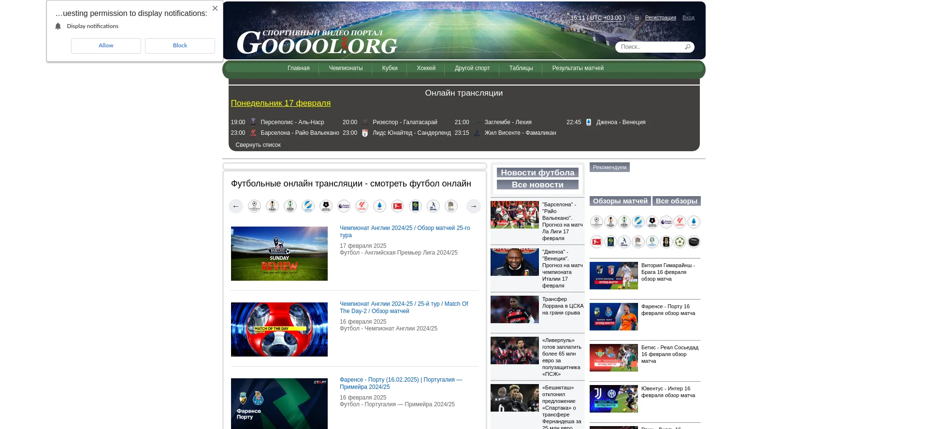The width and height of the screenshot is (928, 429).
Task: Open the Барселона - Райо Вальекано 23:00 broadcast
Action: click(x=300, y=133)
